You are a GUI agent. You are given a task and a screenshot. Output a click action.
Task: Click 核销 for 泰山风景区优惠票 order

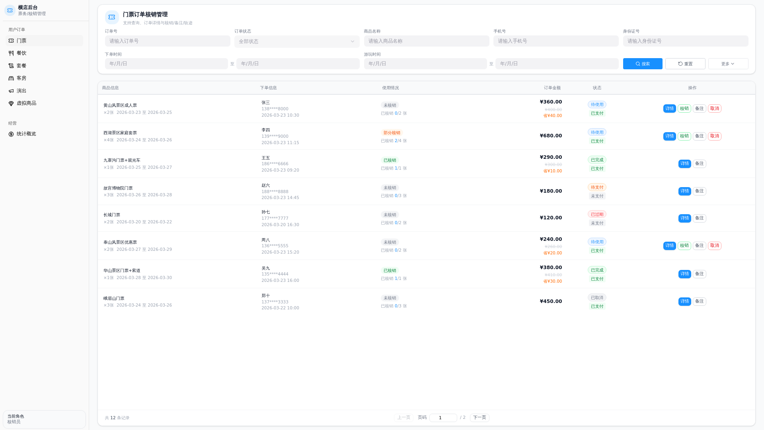point(684,246)
